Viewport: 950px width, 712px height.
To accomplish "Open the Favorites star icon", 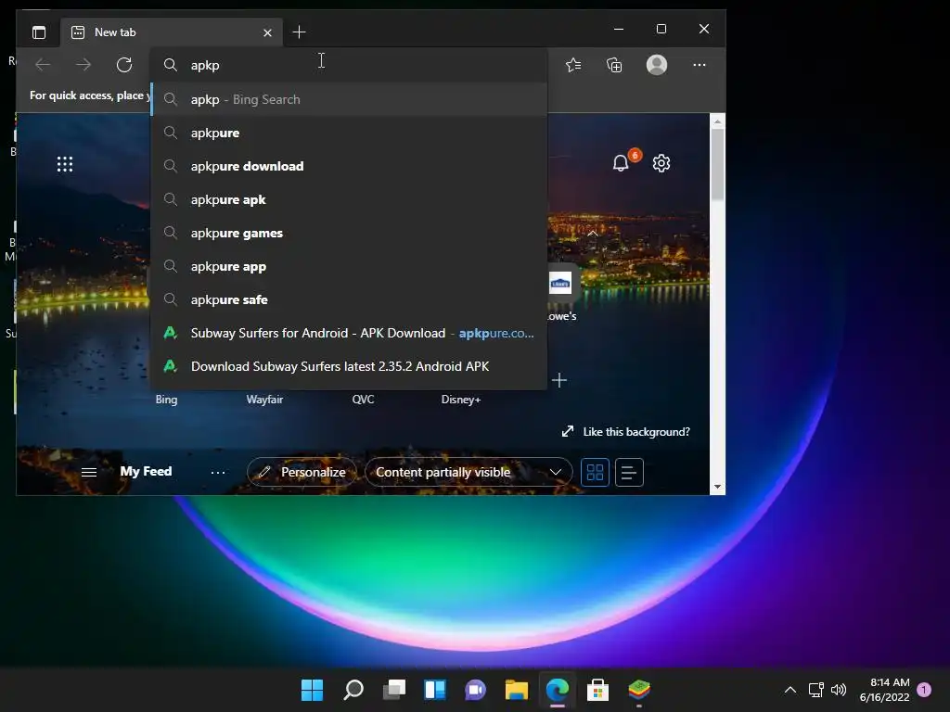I will coord(573,65).
